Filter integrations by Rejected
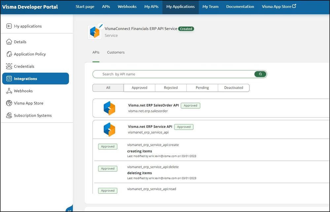This screenshot has width=330, height=212. [x=171, y=88]
